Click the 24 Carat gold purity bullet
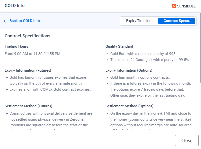Viewport: 201px width, 149px height. click(x=145, y=60)
